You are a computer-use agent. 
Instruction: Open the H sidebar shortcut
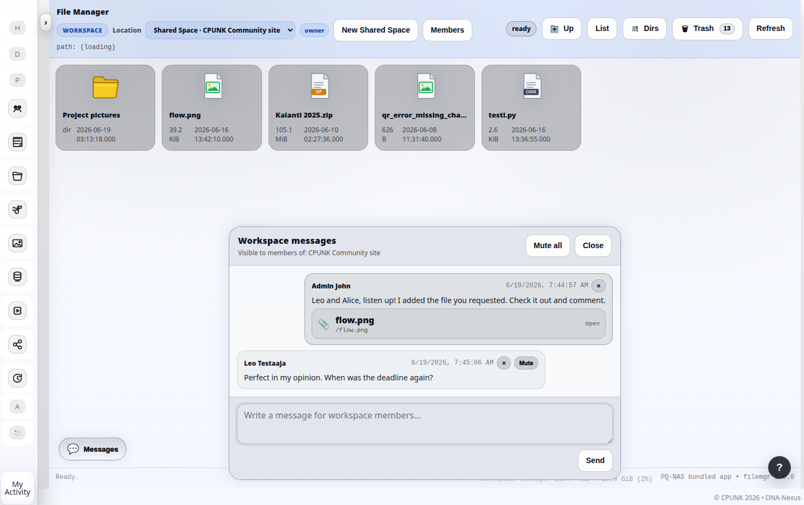coord(17,28)
